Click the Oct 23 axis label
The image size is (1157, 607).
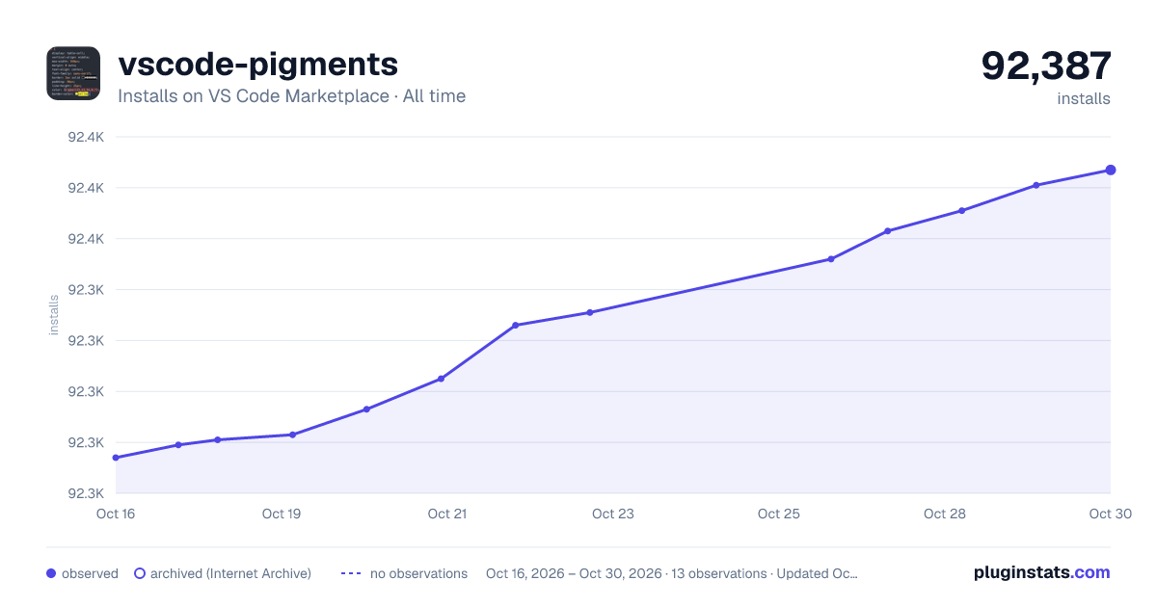click(x=613, y=514)
